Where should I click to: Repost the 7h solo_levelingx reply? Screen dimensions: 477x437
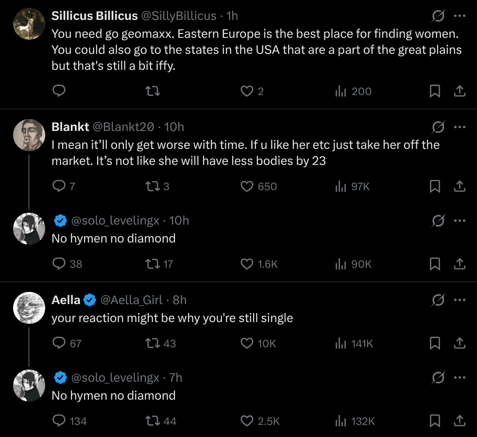(153, 421)
